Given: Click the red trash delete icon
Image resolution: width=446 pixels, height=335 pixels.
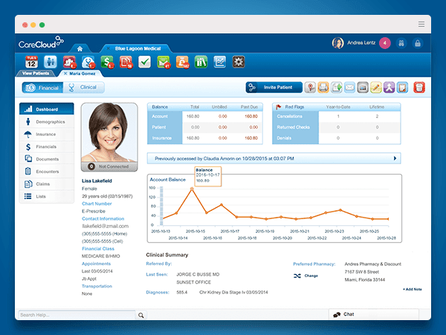Looking at the screenshot, I should [419, 88].
